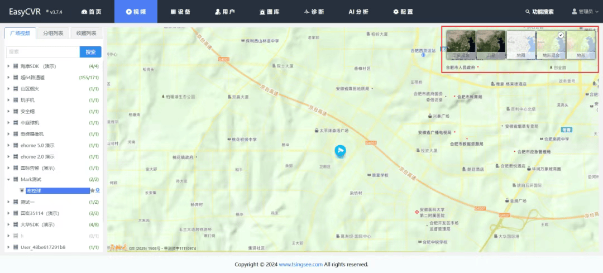
Task: Collapse the Mark测试 tree node
Action: (8, 180)
